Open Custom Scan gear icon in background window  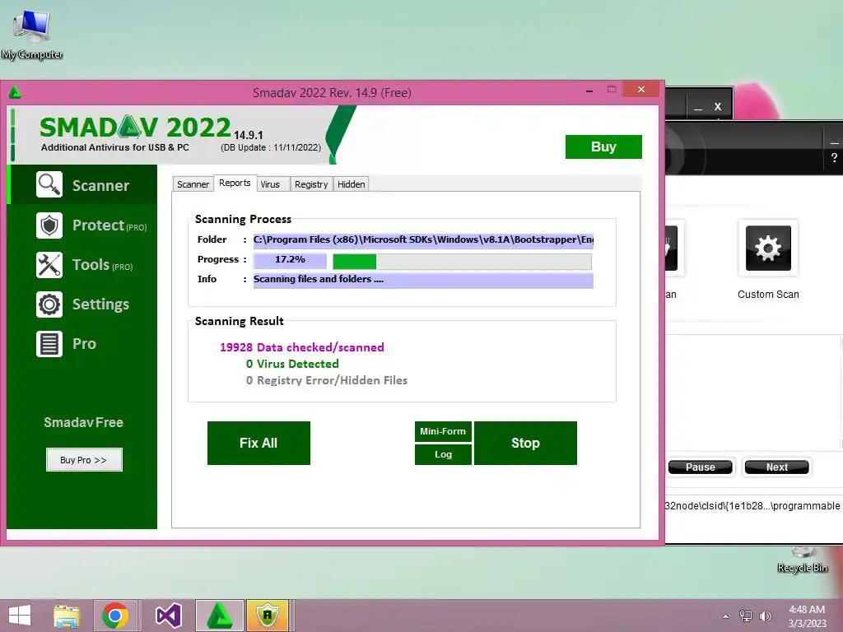tap(768, 248)
